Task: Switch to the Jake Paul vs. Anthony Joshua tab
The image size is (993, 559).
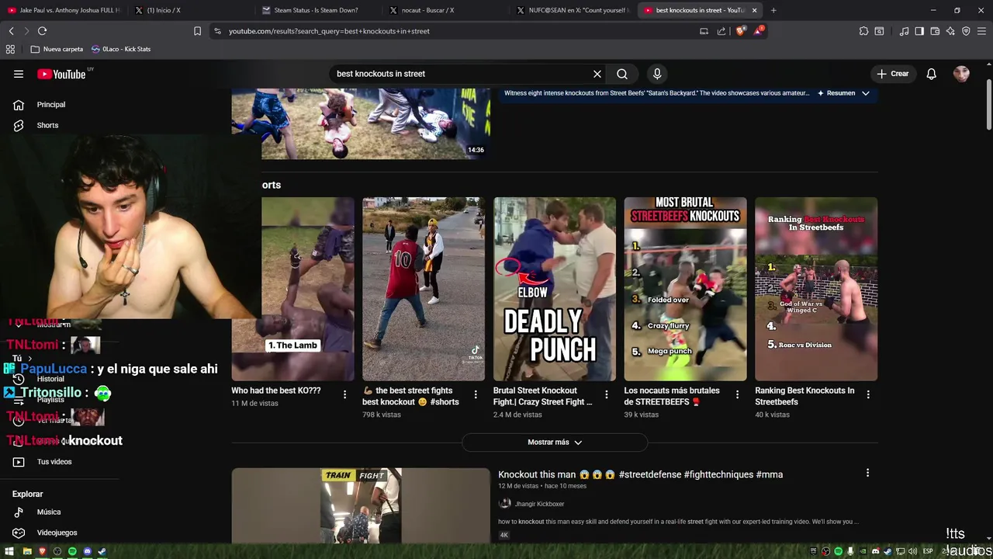Action: [x=64, y=10]
